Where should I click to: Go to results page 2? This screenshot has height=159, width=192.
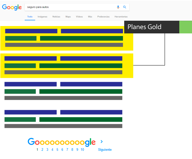pos(42,150)
